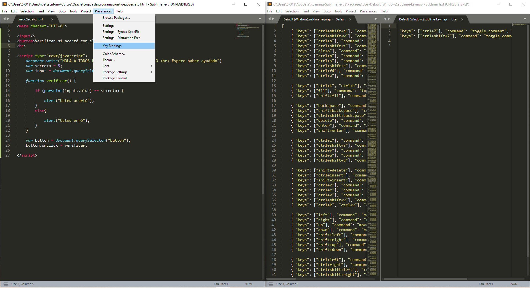Open Preferences menu in keymap window
The height and width of the screenshot is (288, 530).
click(x=368, y=11)
